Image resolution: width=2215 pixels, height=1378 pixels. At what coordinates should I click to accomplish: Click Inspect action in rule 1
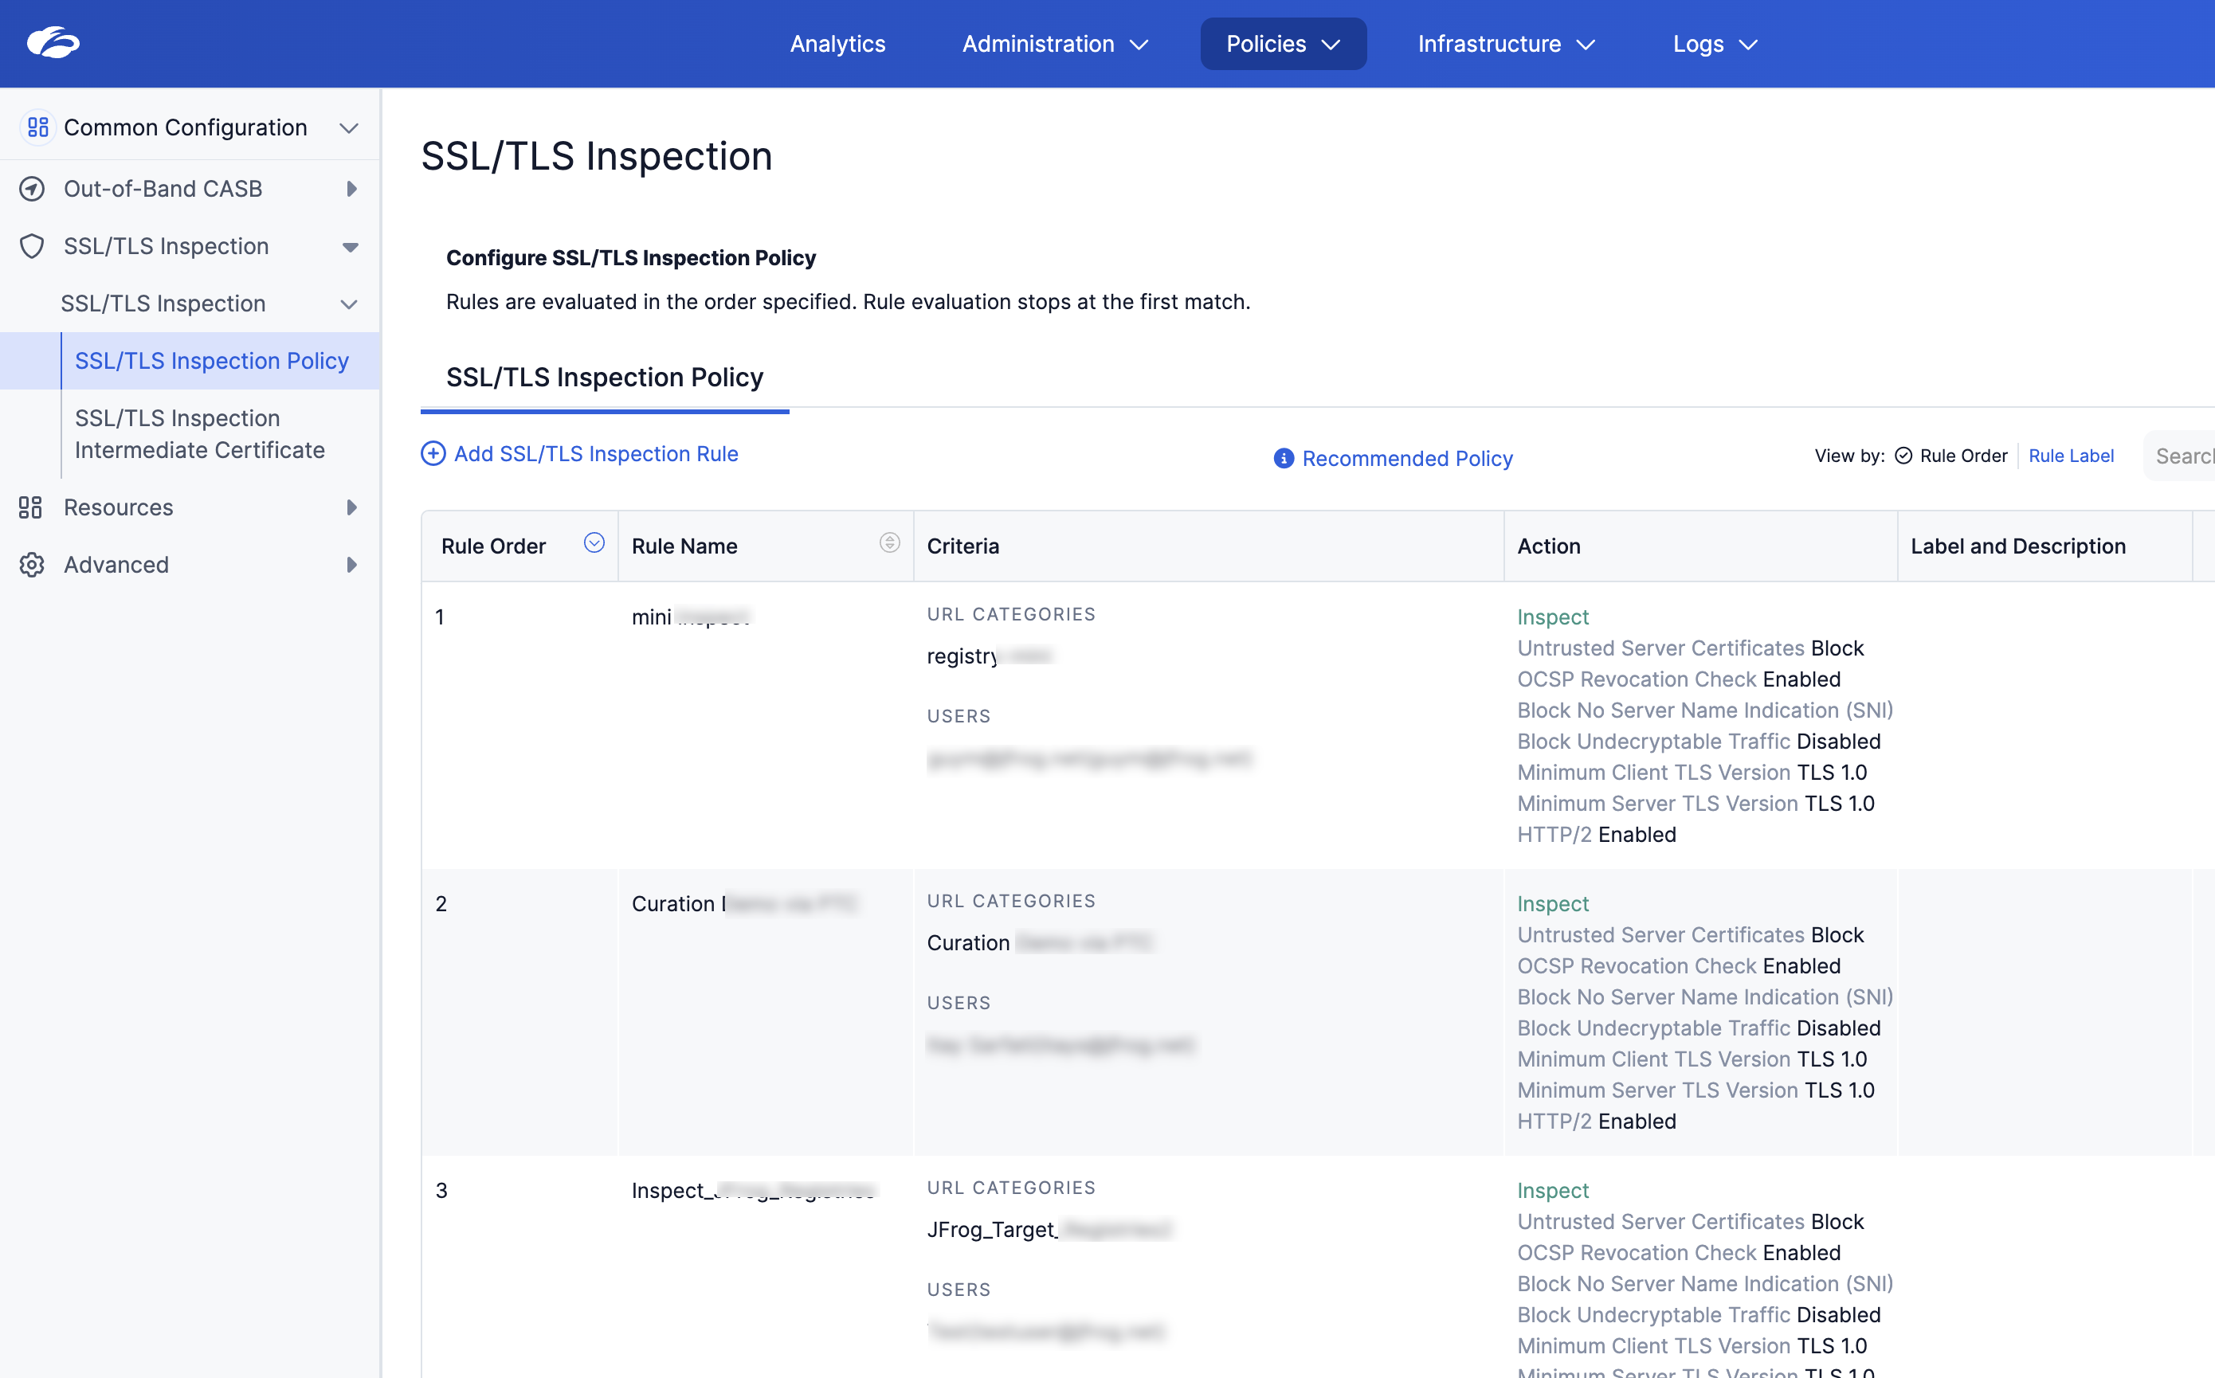pyautogui.click(x=1552, y=617)
